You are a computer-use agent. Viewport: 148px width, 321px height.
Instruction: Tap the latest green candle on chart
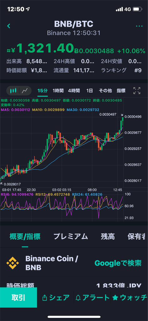pos(123,121)
